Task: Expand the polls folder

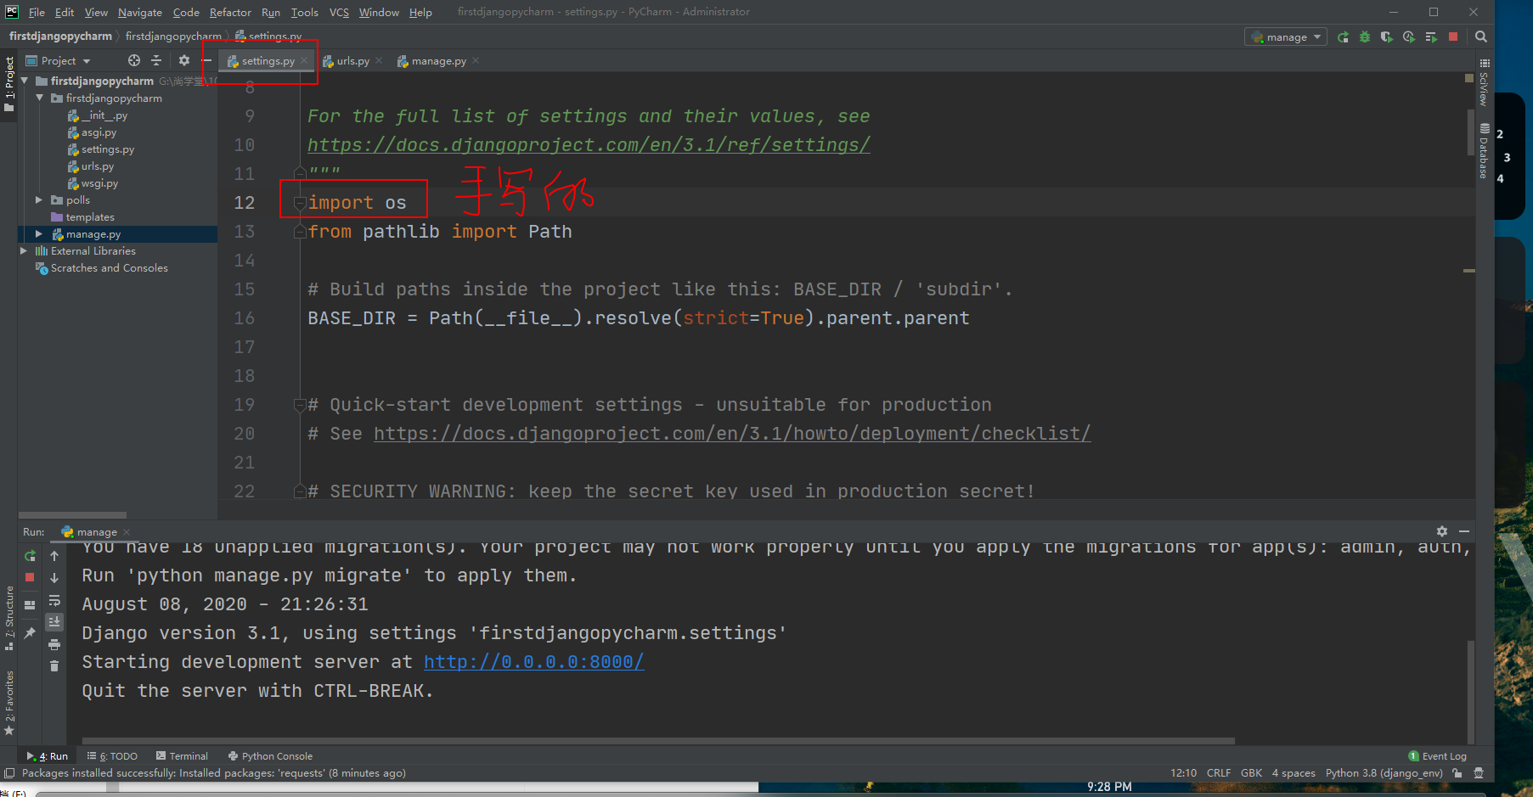Action: (x=39, y=200)
